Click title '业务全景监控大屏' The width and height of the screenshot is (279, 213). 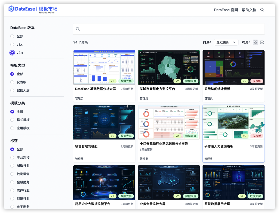152,204
